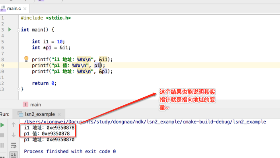The height and width of the screenshot is (158, 280).
Task: Click the 'p1 地址: 0xe9350870' output line
Action: (49, 140)
